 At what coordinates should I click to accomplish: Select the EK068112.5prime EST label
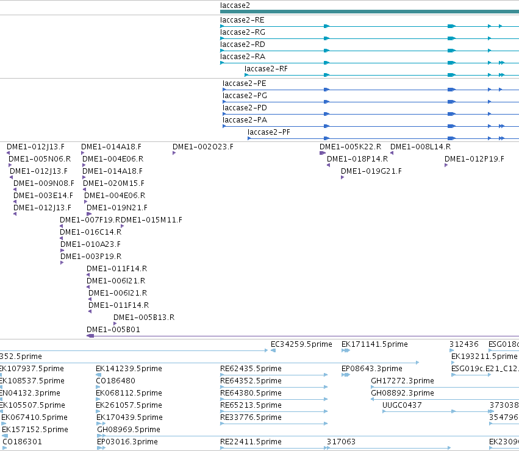pyautogui.click(x=129, y=394)
